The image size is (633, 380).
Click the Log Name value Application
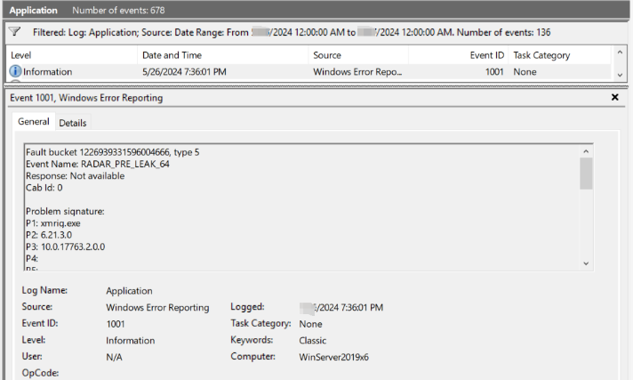[129, 291]
